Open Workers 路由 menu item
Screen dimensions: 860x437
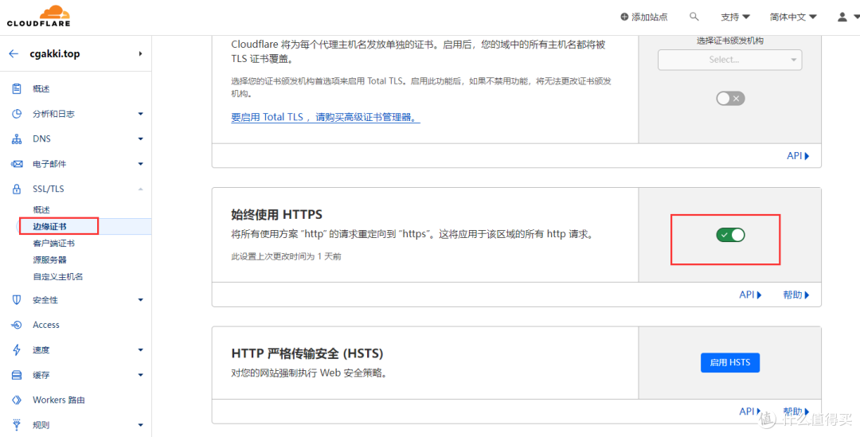click(59, 400)
